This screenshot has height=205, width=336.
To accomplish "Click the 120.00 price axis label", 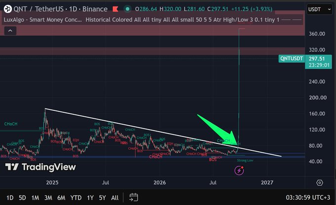I will pos(317,130).
